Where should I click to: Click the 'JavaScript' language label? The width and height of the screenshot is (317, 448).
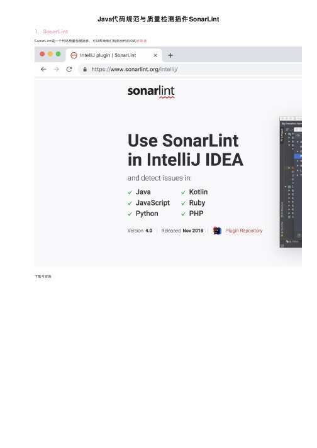point(152,203)
